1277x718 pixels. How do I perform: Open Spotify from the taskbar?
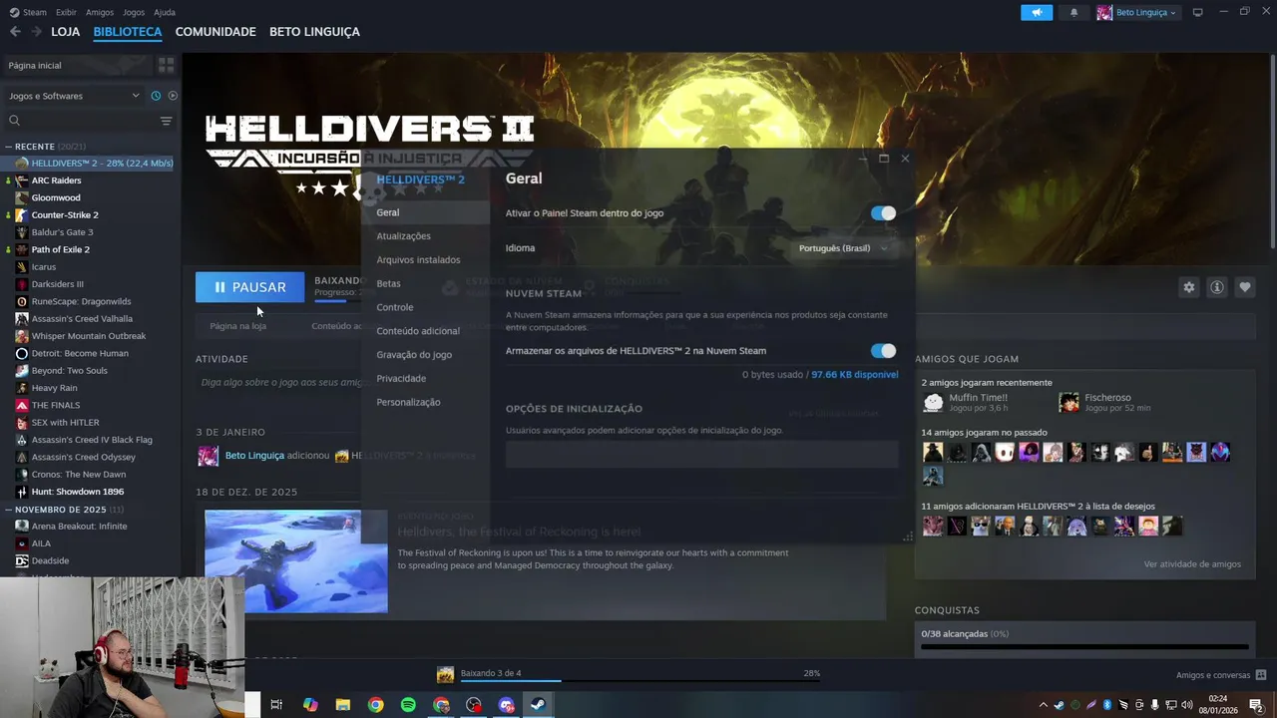click(408, 705)
